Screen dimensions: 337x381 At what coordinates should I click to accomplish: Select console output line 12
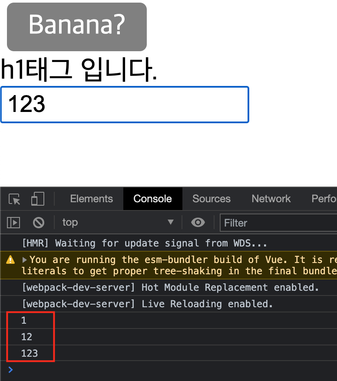[x=169, y=337]
